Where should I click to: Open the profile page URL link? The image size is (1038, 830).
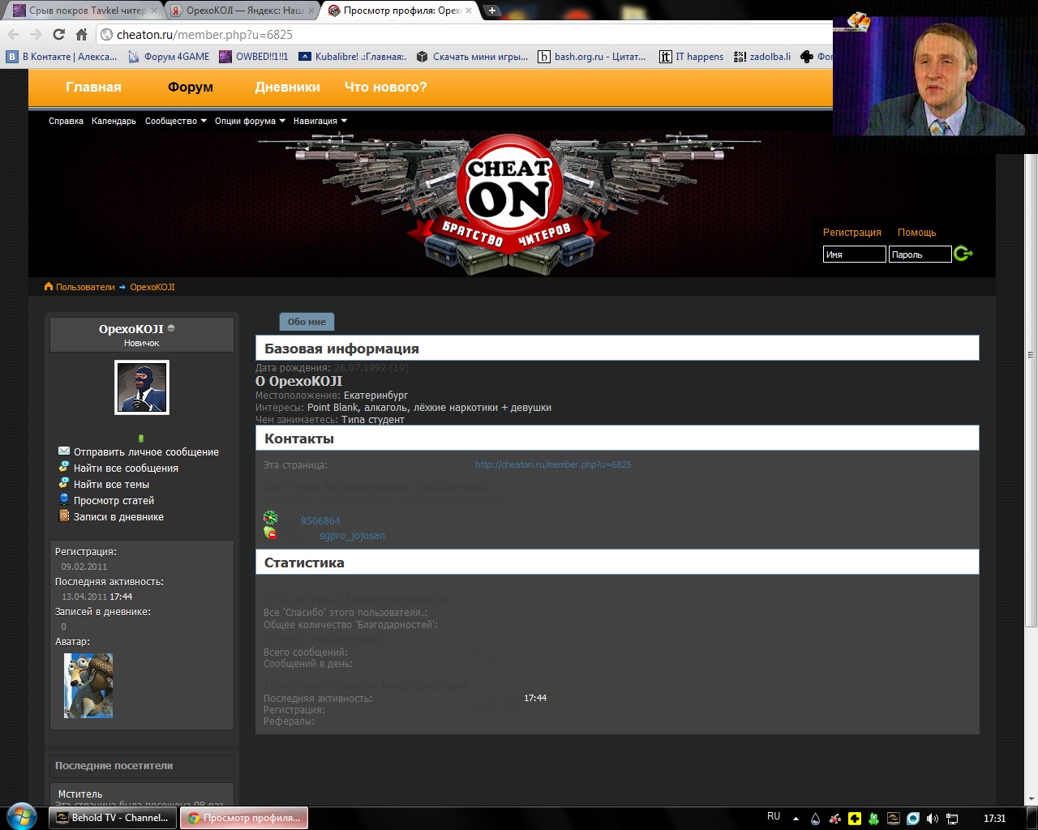[553, 464]
